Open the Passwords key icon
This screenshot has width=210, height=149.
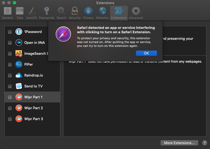(47, 11)
